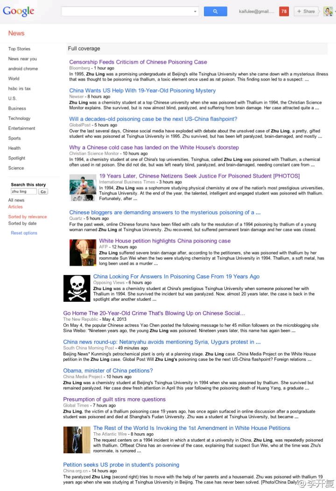Click the Christian Science Monitor source name
The image size is (336, 491).
pyautogui.click(x=94, y=153)
